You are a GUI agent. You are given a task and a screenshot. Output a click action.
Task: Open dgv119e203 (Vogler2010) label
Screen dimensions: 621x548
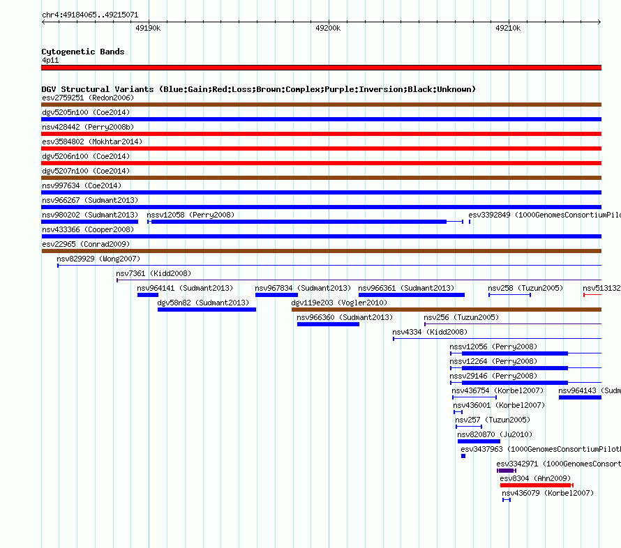[x=339, y=303]
